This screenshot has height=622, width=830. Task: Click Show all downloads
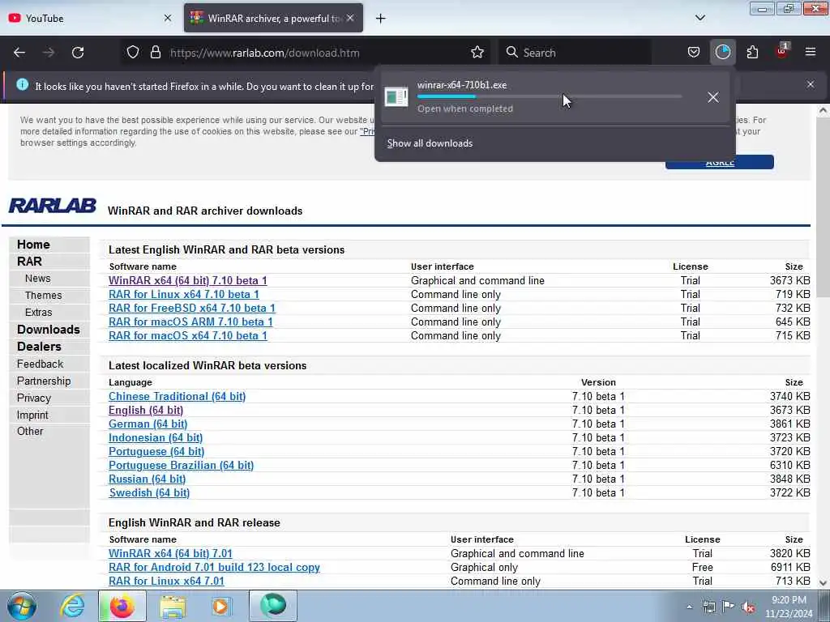[430, 143]
